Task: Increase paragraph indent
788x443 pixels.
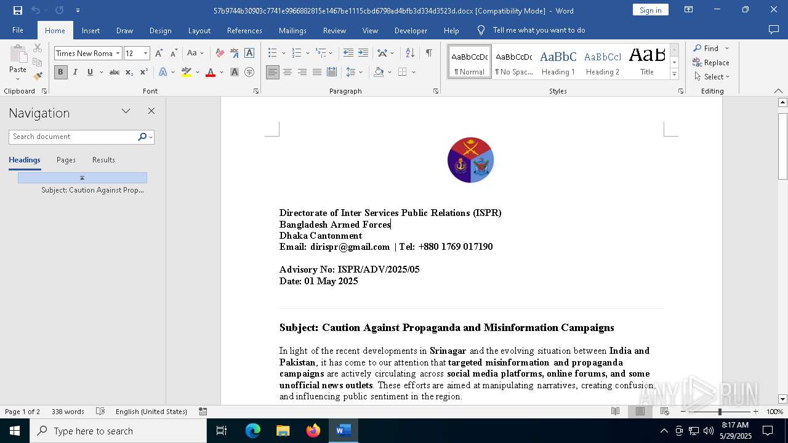Action: pos(363,54)
